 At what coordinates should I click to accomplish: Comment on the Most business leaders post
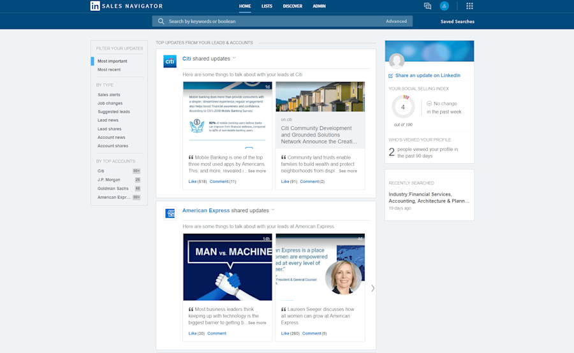[x=217, y=333]
